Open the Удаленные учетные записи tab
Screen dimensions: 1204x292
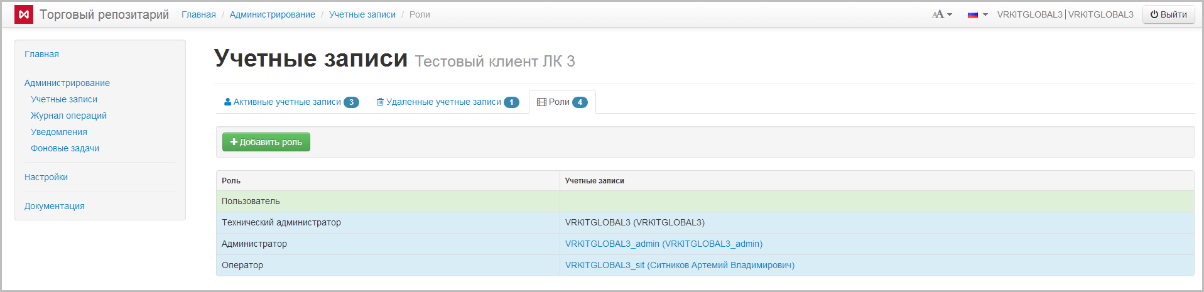(447, 102)
